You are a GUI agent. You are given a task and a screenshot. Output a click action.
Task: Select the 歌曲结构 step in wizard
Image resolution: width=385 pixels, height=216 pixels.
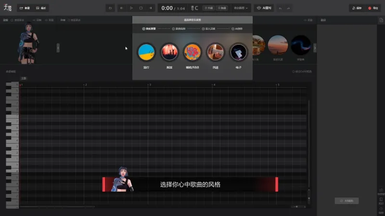point(179,29)
